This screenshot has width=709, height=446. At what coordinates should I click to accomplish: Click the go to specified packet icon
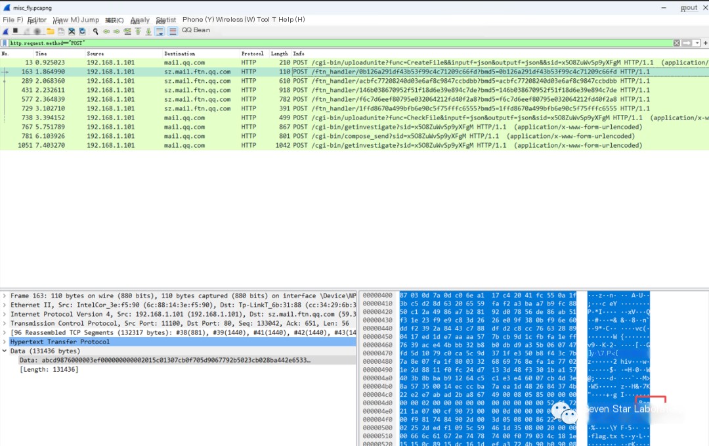point(127,32)
